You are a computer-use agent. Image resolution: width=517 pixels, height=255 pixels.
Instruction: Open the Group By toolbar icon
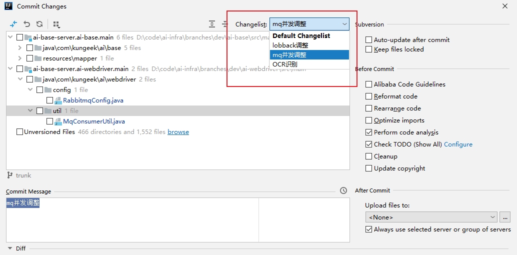pos(56,24)
